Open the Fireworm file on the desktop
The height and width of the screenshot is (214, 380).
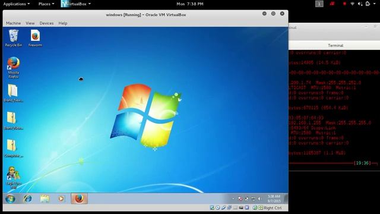click(x=35, y=38)
